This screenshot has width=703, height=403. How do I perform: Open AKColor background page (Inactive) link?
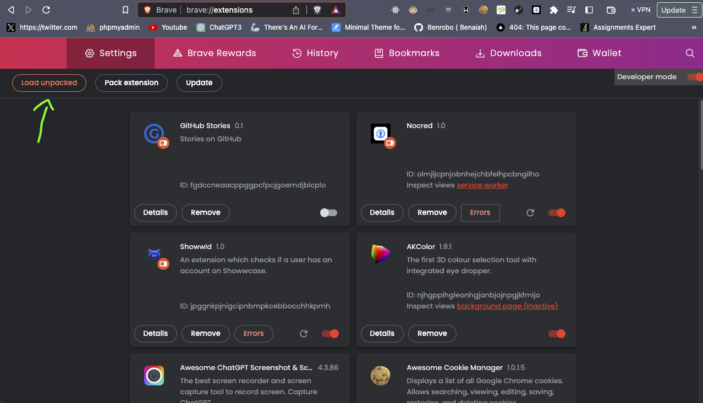(x=507, y=306)
